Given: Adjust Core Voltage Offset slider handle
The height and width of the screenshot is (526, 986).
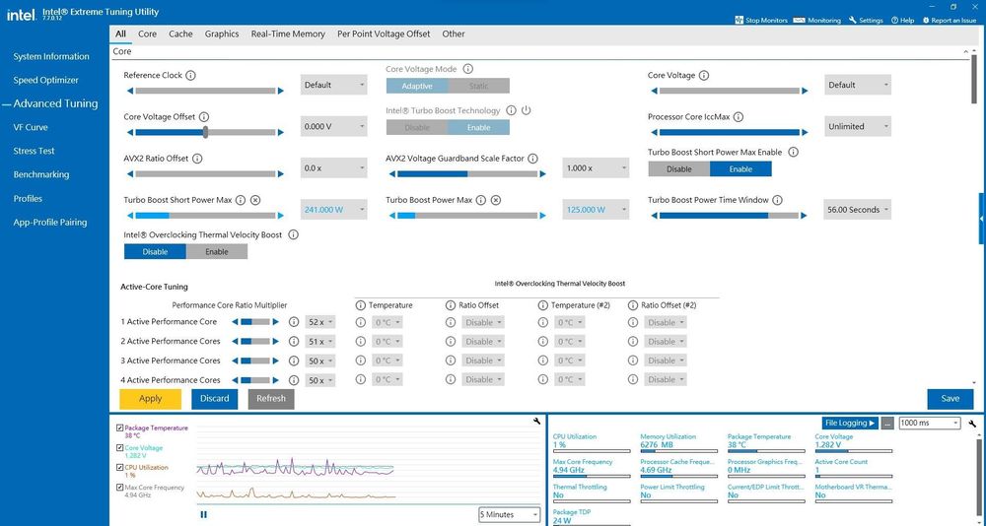Looking at the screenshot, I should point(206,133).
